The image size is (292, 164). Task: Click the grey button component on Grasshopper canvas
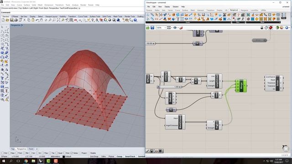pos(260,40)
